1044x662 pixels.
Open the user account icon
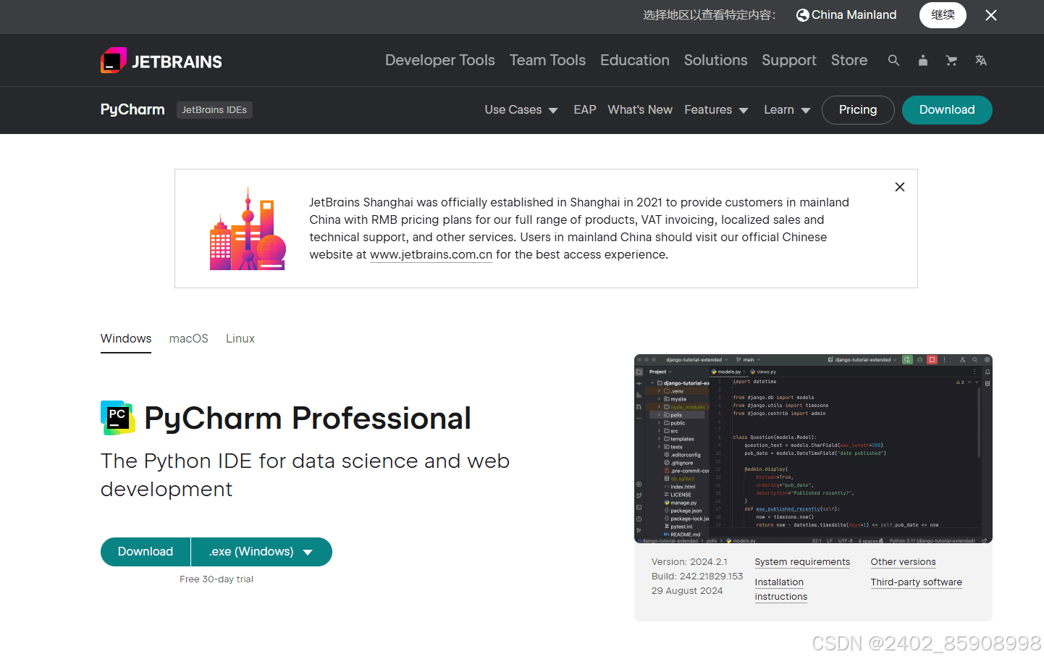coord(922,61)
